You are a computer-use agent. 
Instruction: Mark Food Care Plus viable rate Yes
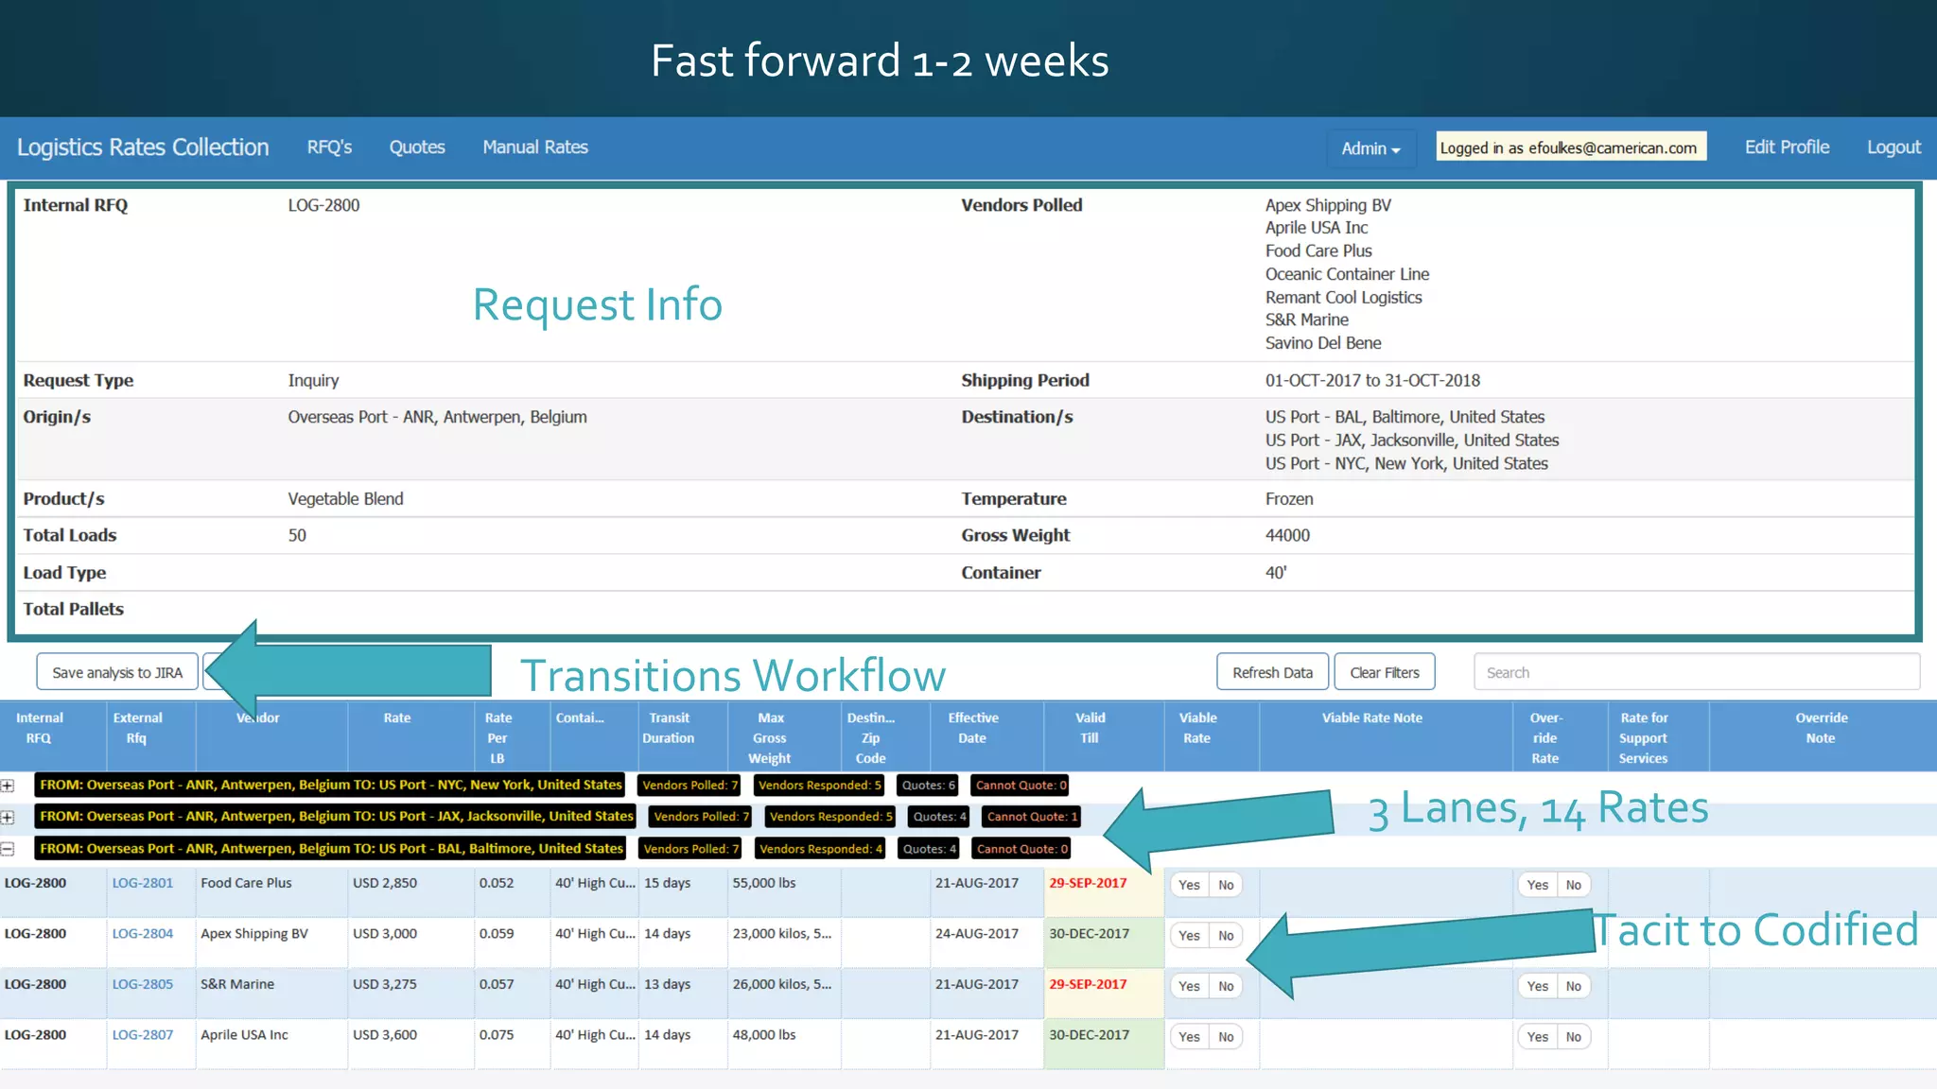(1189, 885)
